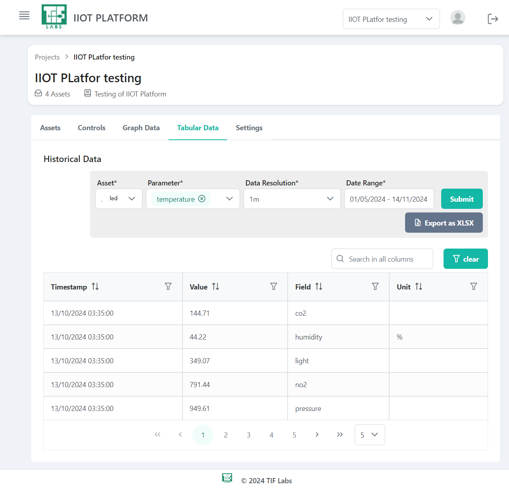Open the Settings tab
509x488 pixels.
pos(249,127)
